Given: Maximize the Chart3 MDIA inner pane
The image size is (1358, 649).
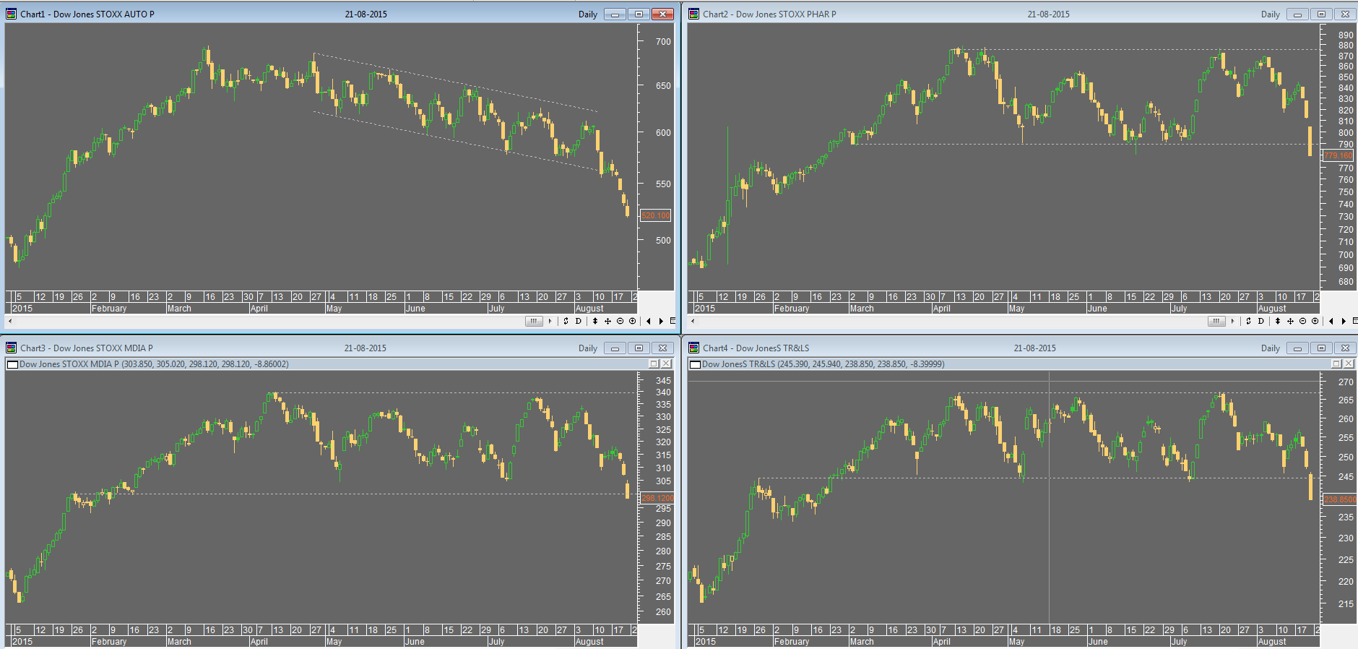Looking at the screenshot, I should tap(654, 364).
